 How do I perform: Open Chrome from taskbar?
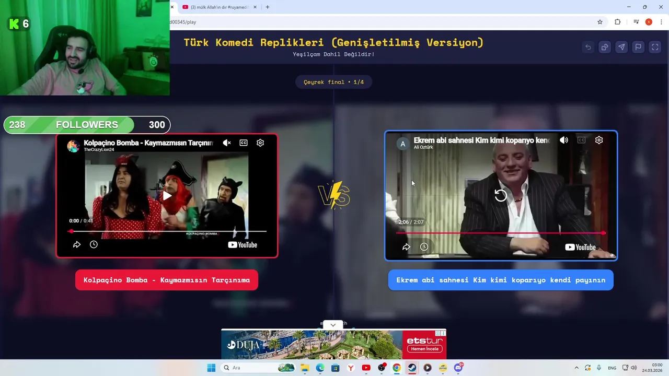click(x=397, y=368)
